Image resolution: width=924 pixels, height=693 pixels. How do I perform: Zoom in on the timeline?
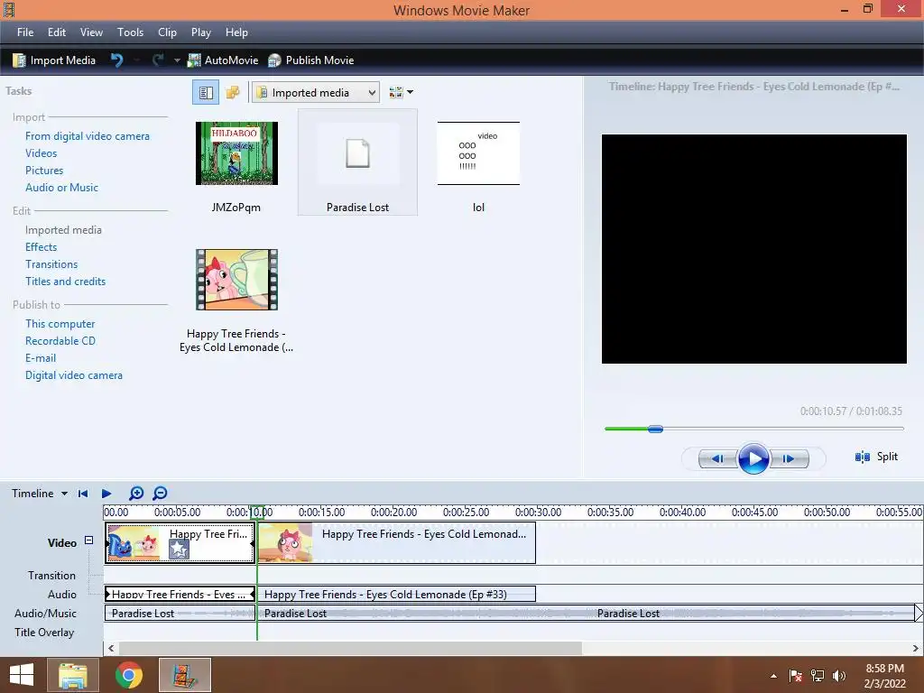point(136,494)
